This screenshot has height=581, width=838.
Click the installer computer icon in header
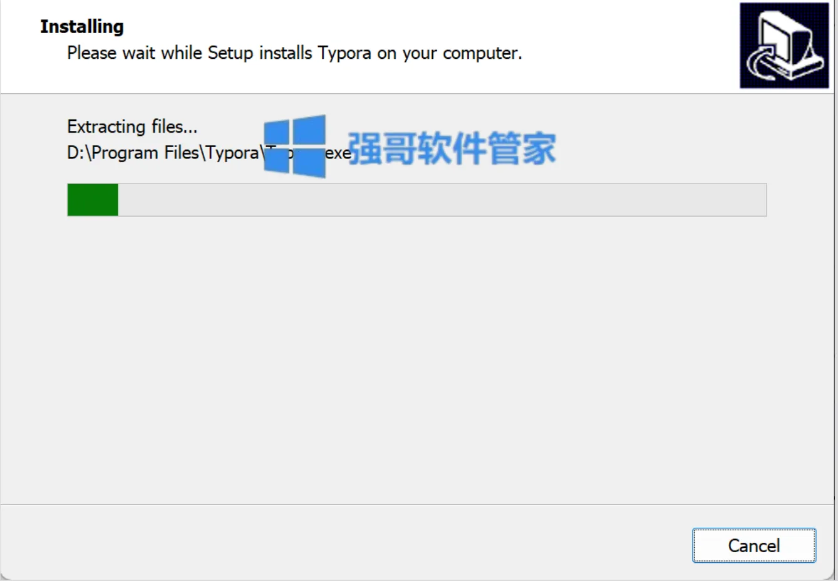(x=784, y=45)
